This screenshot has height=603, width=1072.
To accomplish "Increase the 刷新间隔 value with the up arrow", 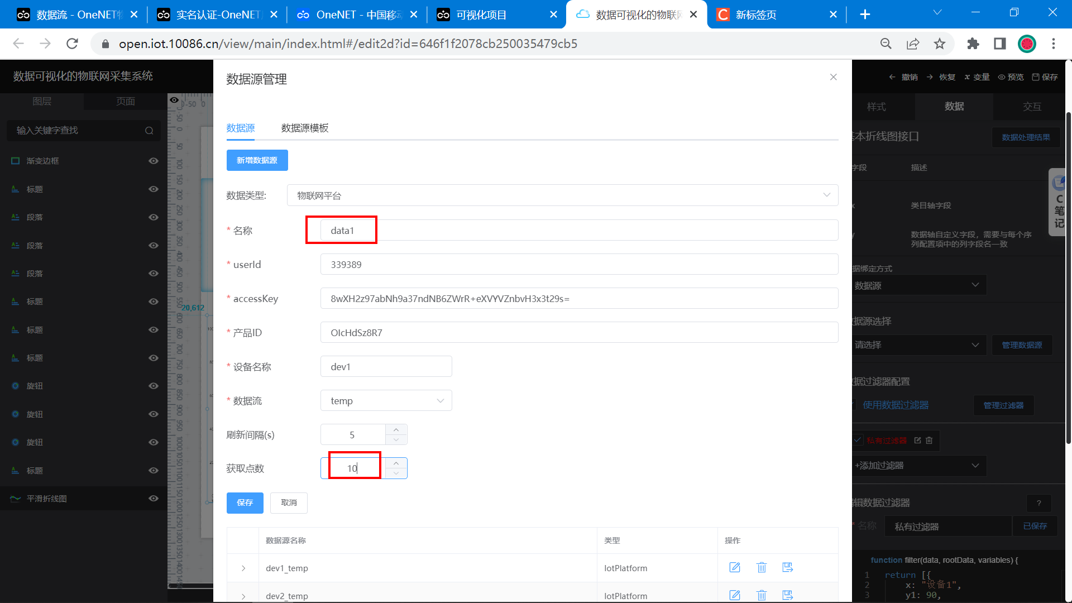I will click(x=396, y=429).
